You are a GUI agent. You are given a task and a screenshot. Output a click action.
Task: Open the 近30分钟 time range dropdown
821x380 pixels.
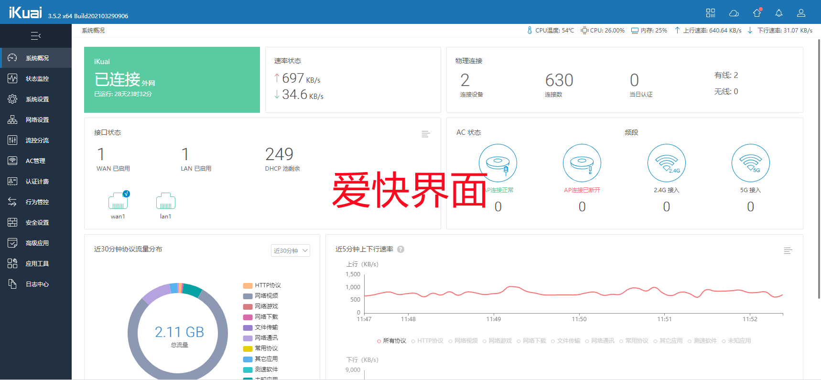291,250
